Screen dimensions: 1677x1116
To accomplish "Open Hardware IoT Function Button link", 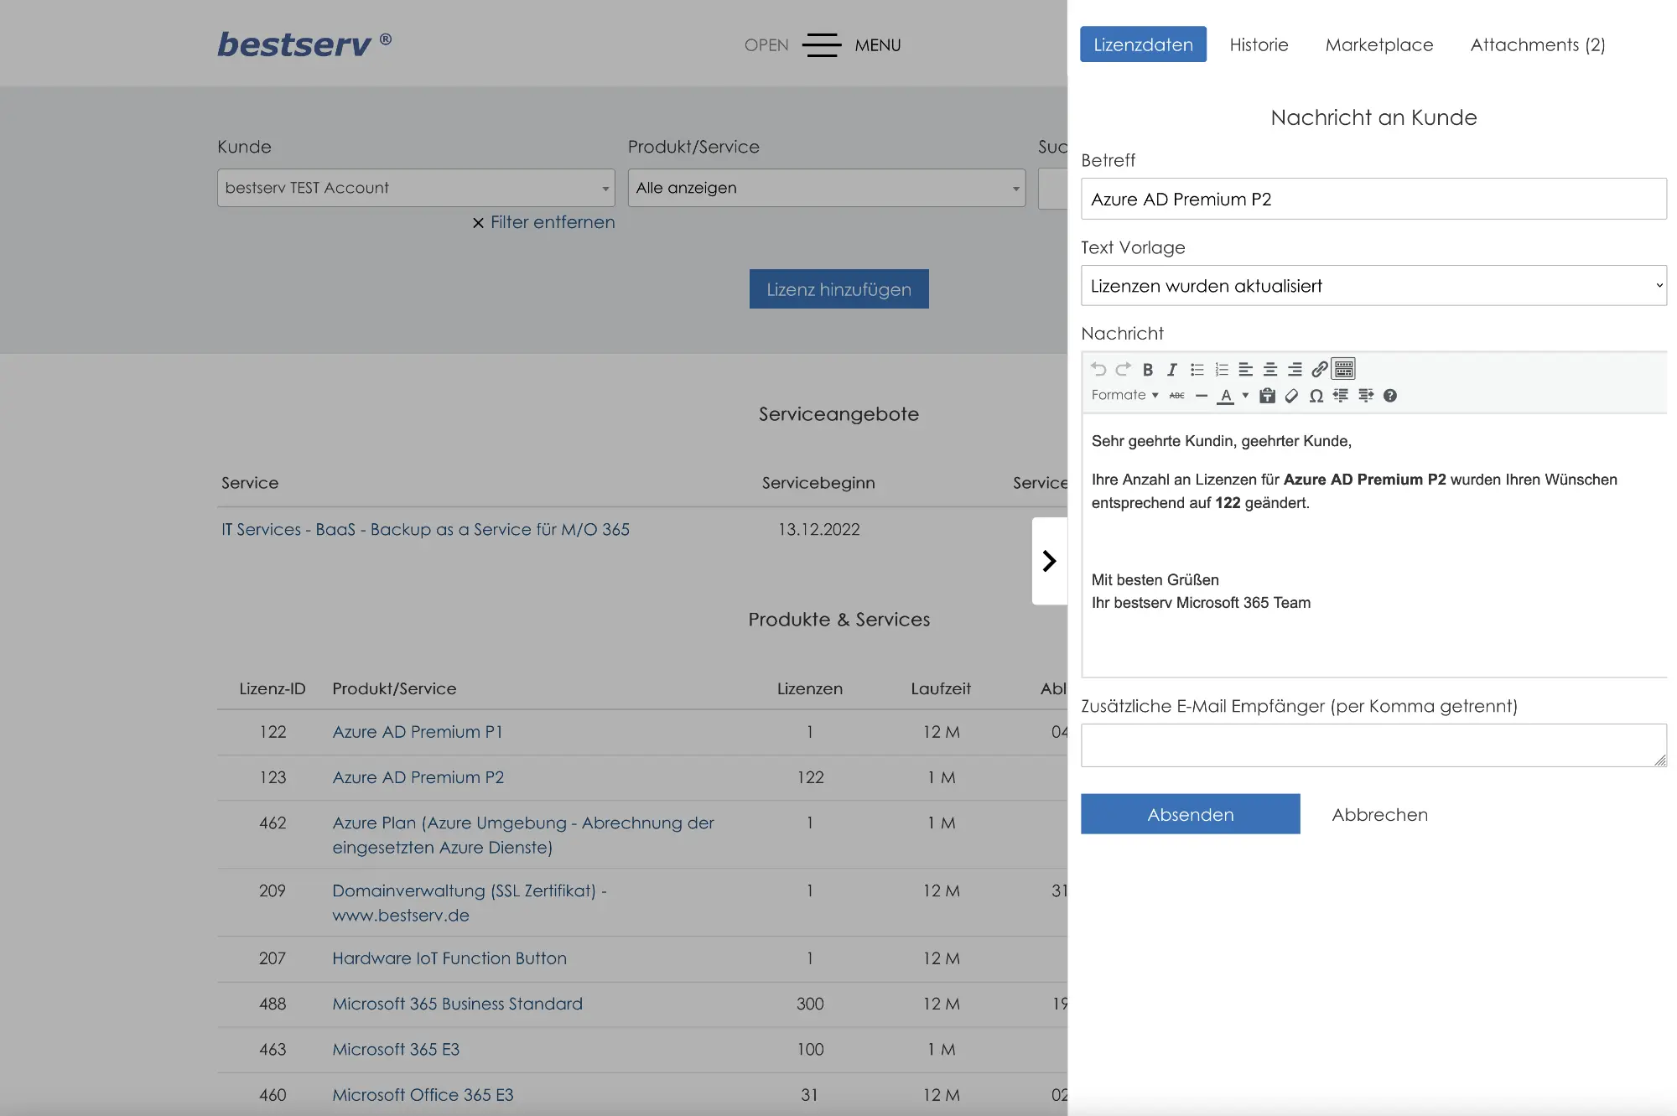I will click(449, 958).
